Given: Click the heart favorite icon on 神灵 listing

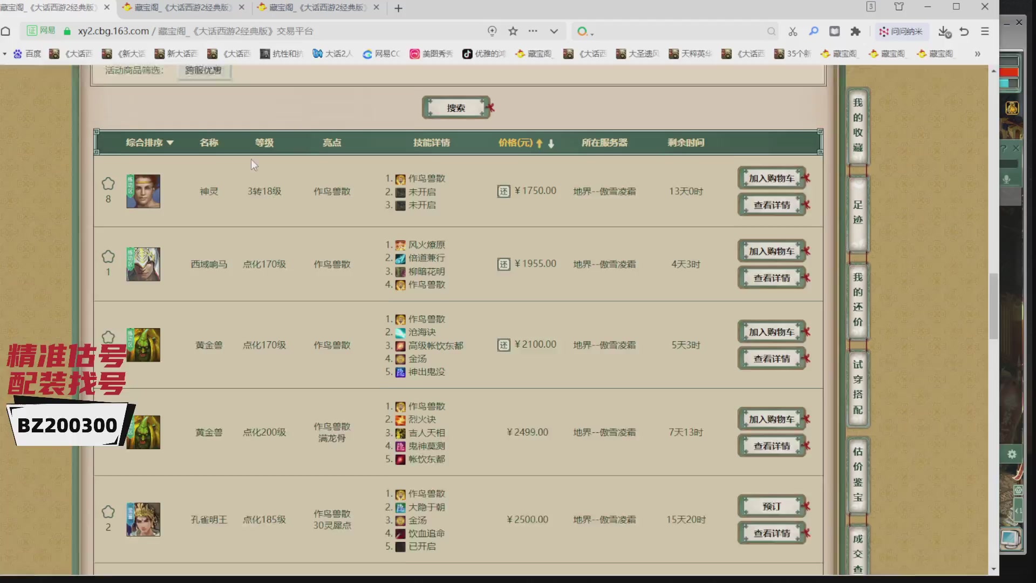Looking at the screenshot, I should click(x=108, y=184).
